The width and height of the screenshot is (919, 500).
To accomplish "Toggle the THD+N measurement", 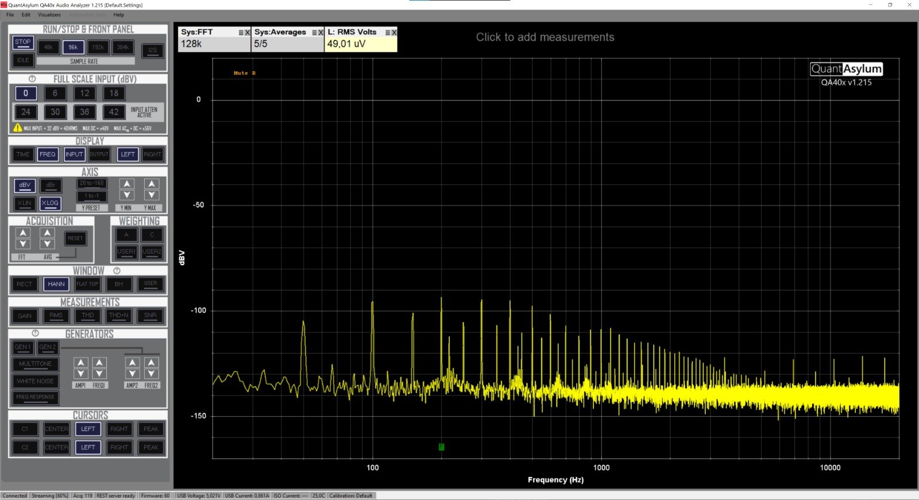I will click(119, 316).
